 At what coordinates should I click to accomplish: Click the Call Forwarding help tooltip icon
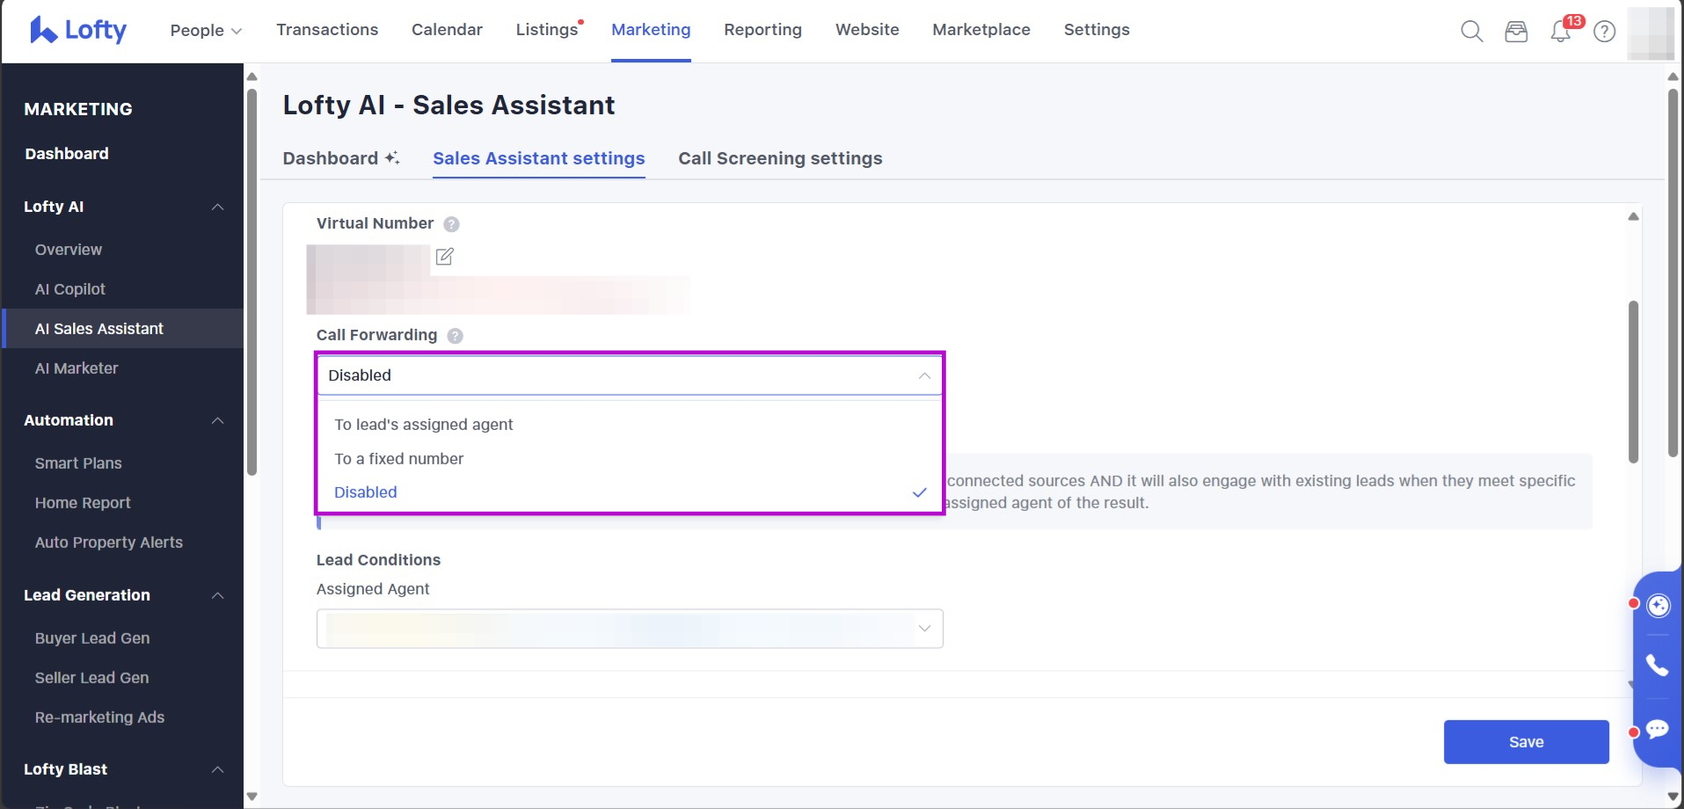tap(455, 336)
